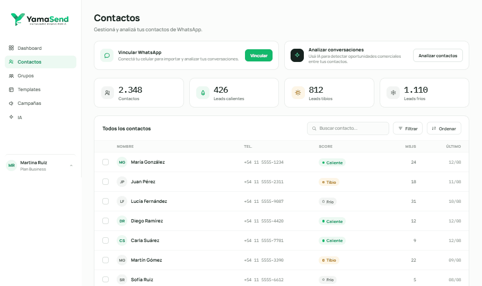Sort by the SCORE column header

(x=326, y=147)
